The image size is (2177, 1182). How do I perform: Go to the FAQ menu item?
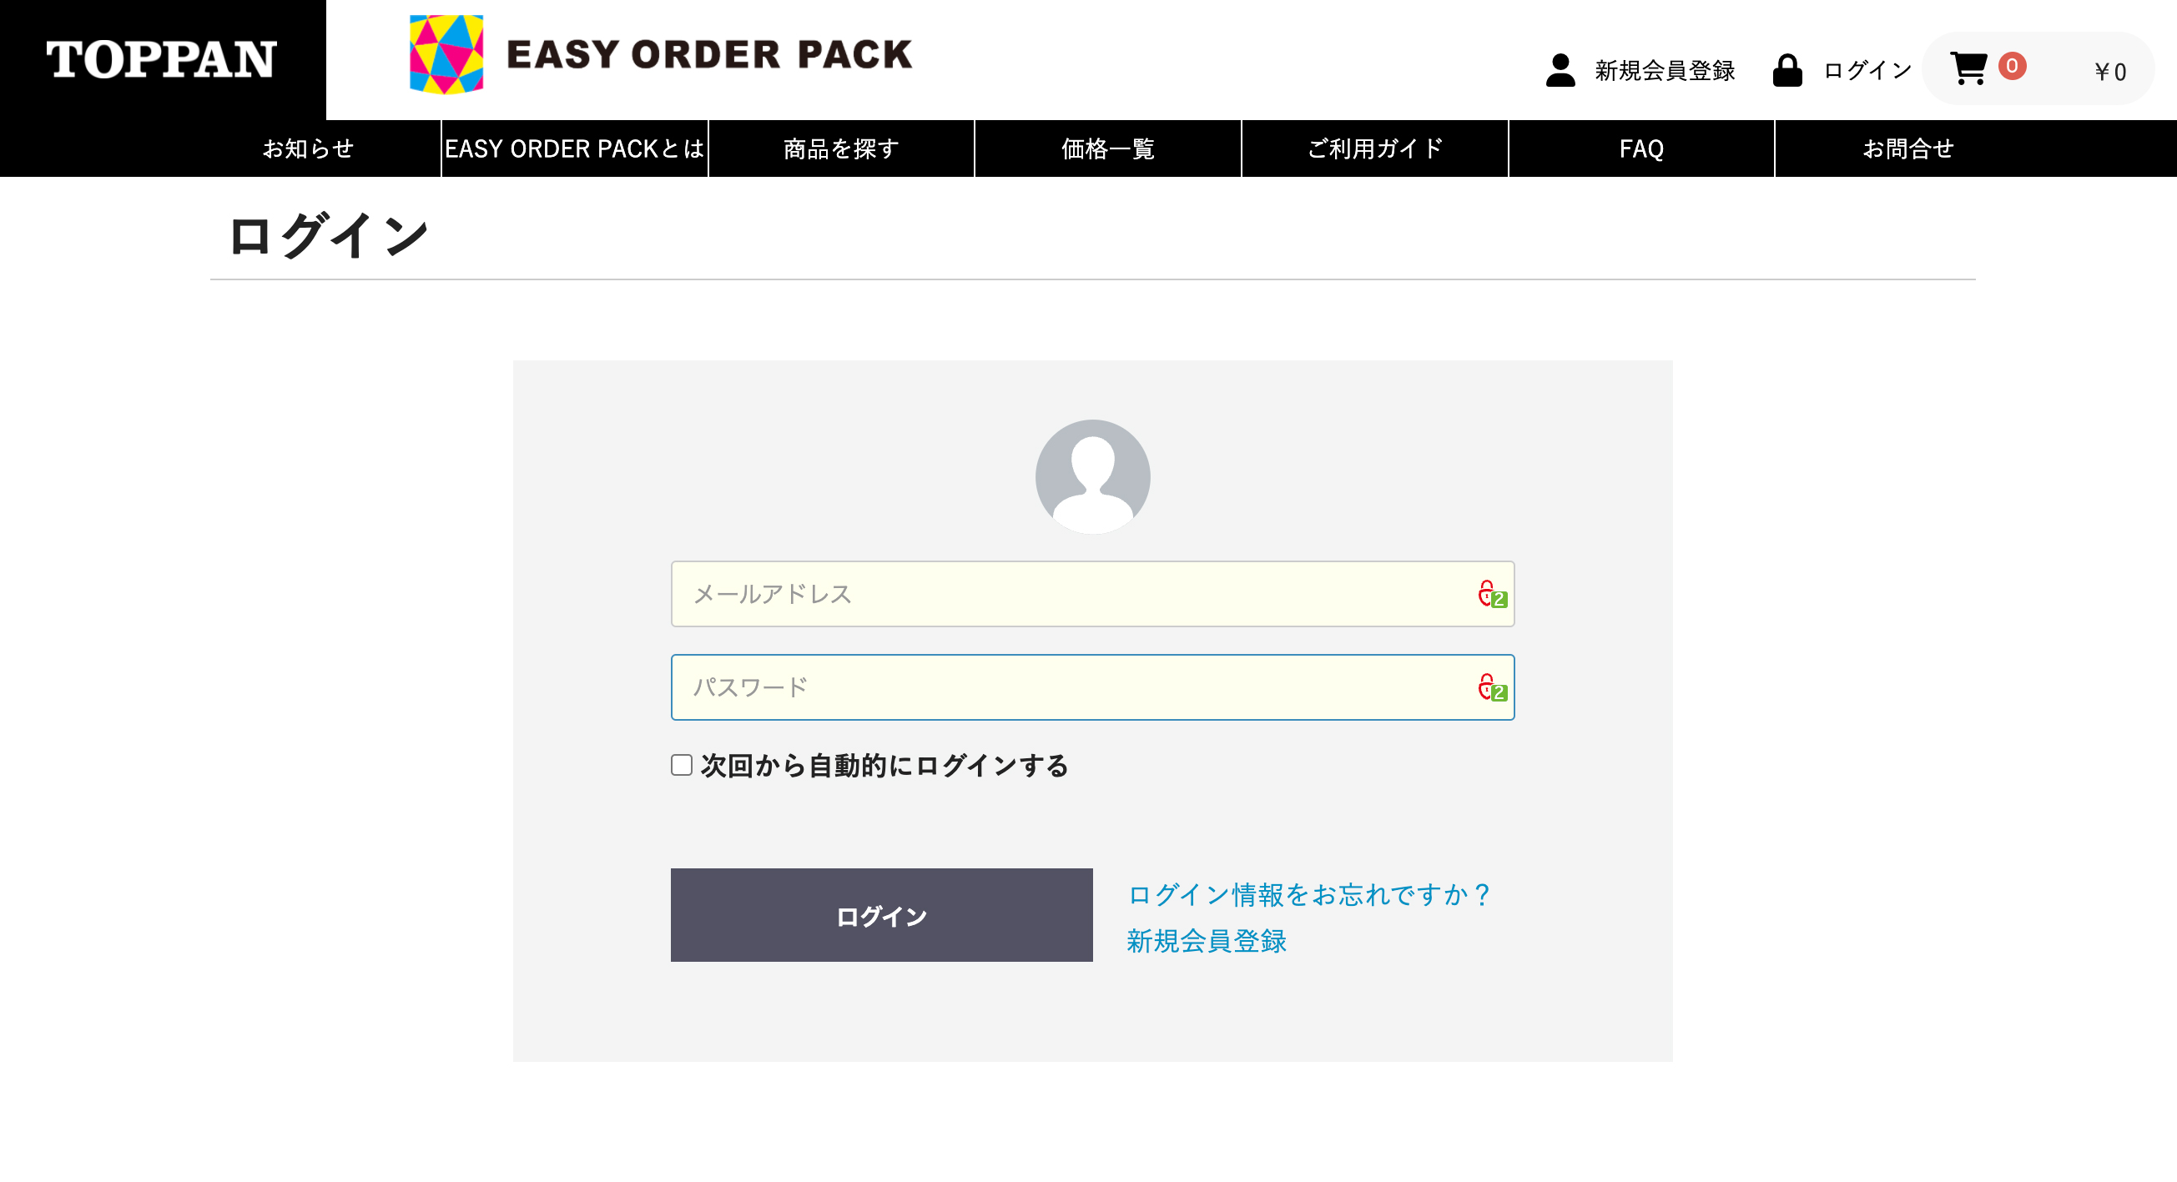click(x=1641, y=148)
